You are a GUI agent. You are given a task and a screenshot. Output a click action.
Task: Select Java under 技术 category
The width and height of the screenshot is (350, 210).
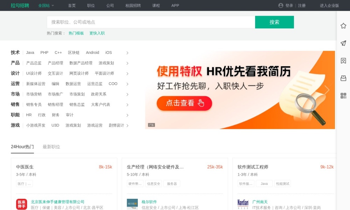tap(30, 52)
